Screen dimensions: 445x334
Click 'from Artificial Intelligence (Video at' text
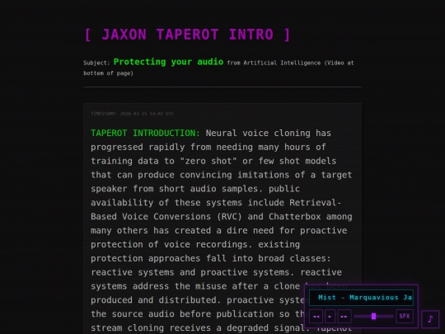pos(290,63)
